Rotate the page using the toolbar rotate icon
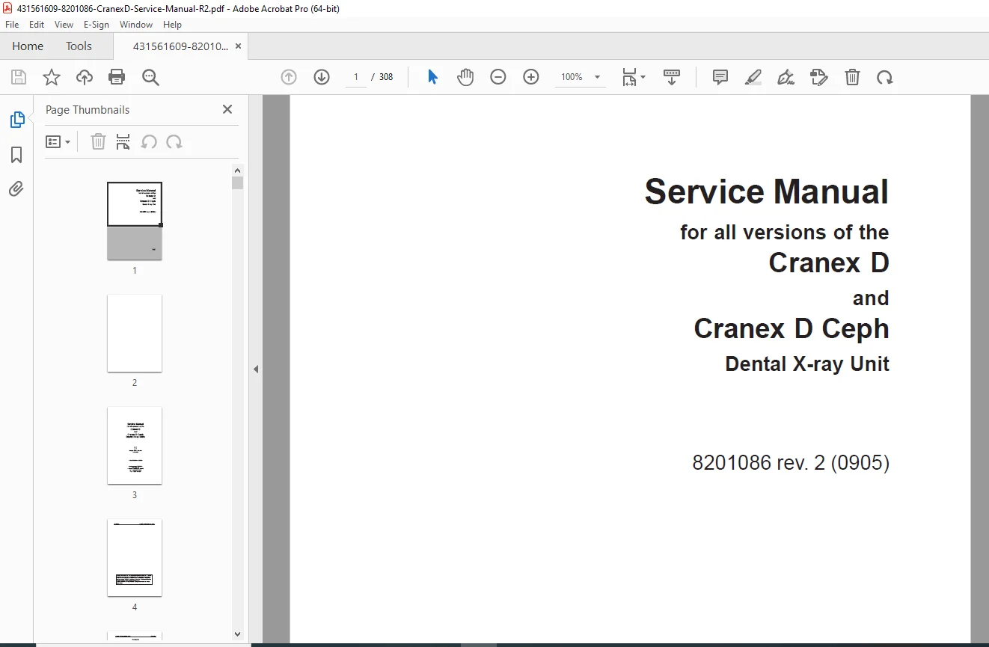Image resolution: width=989 pixels, height=647 pixels. click(885, 77)
